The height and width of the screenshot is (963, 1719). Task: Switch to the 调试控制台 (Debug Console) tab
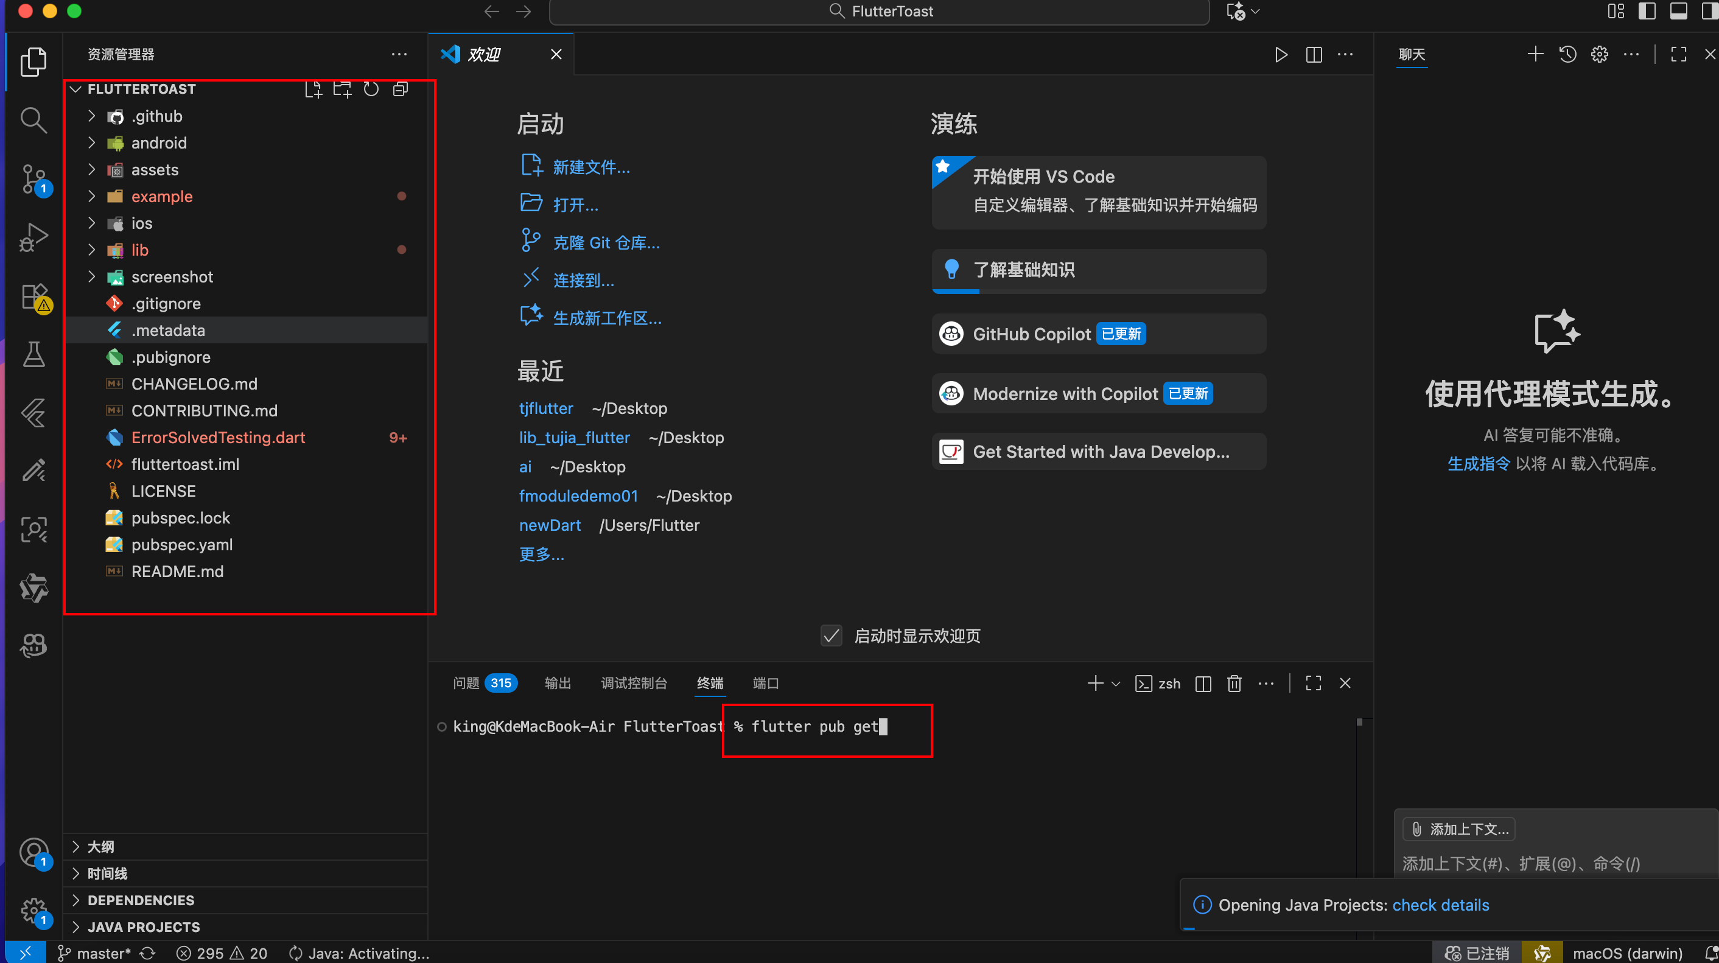(633, 683)
